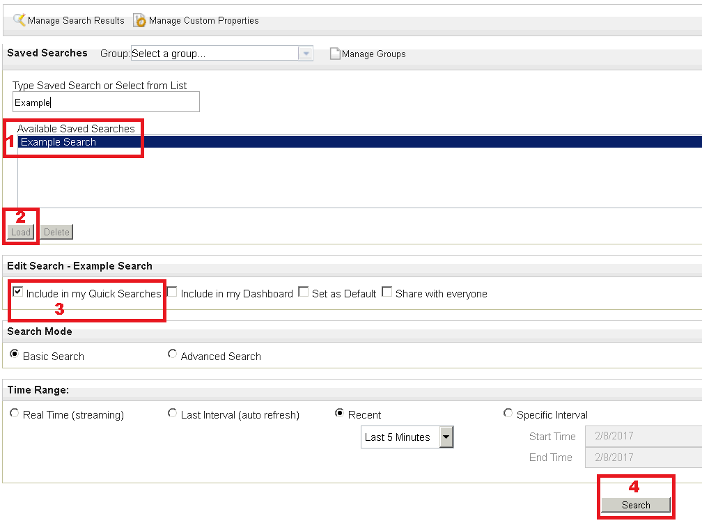Select Specific Interval radio button

[x=508, y=413]
